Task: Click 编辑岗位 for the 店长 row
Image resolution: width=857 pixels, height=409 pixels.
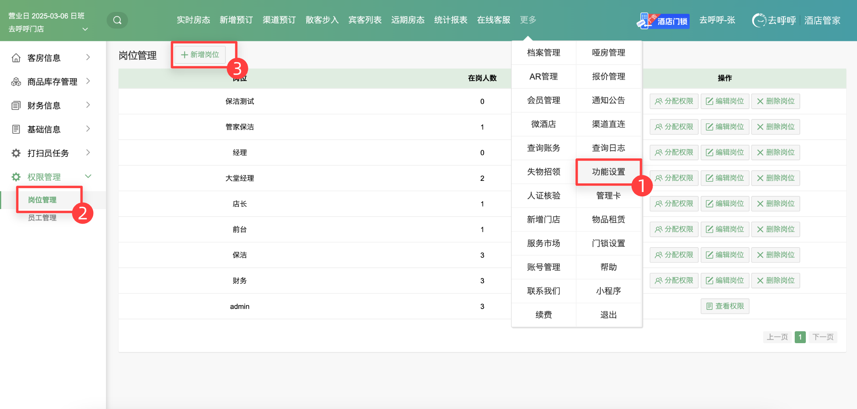Action: click(x=725, y=204)
